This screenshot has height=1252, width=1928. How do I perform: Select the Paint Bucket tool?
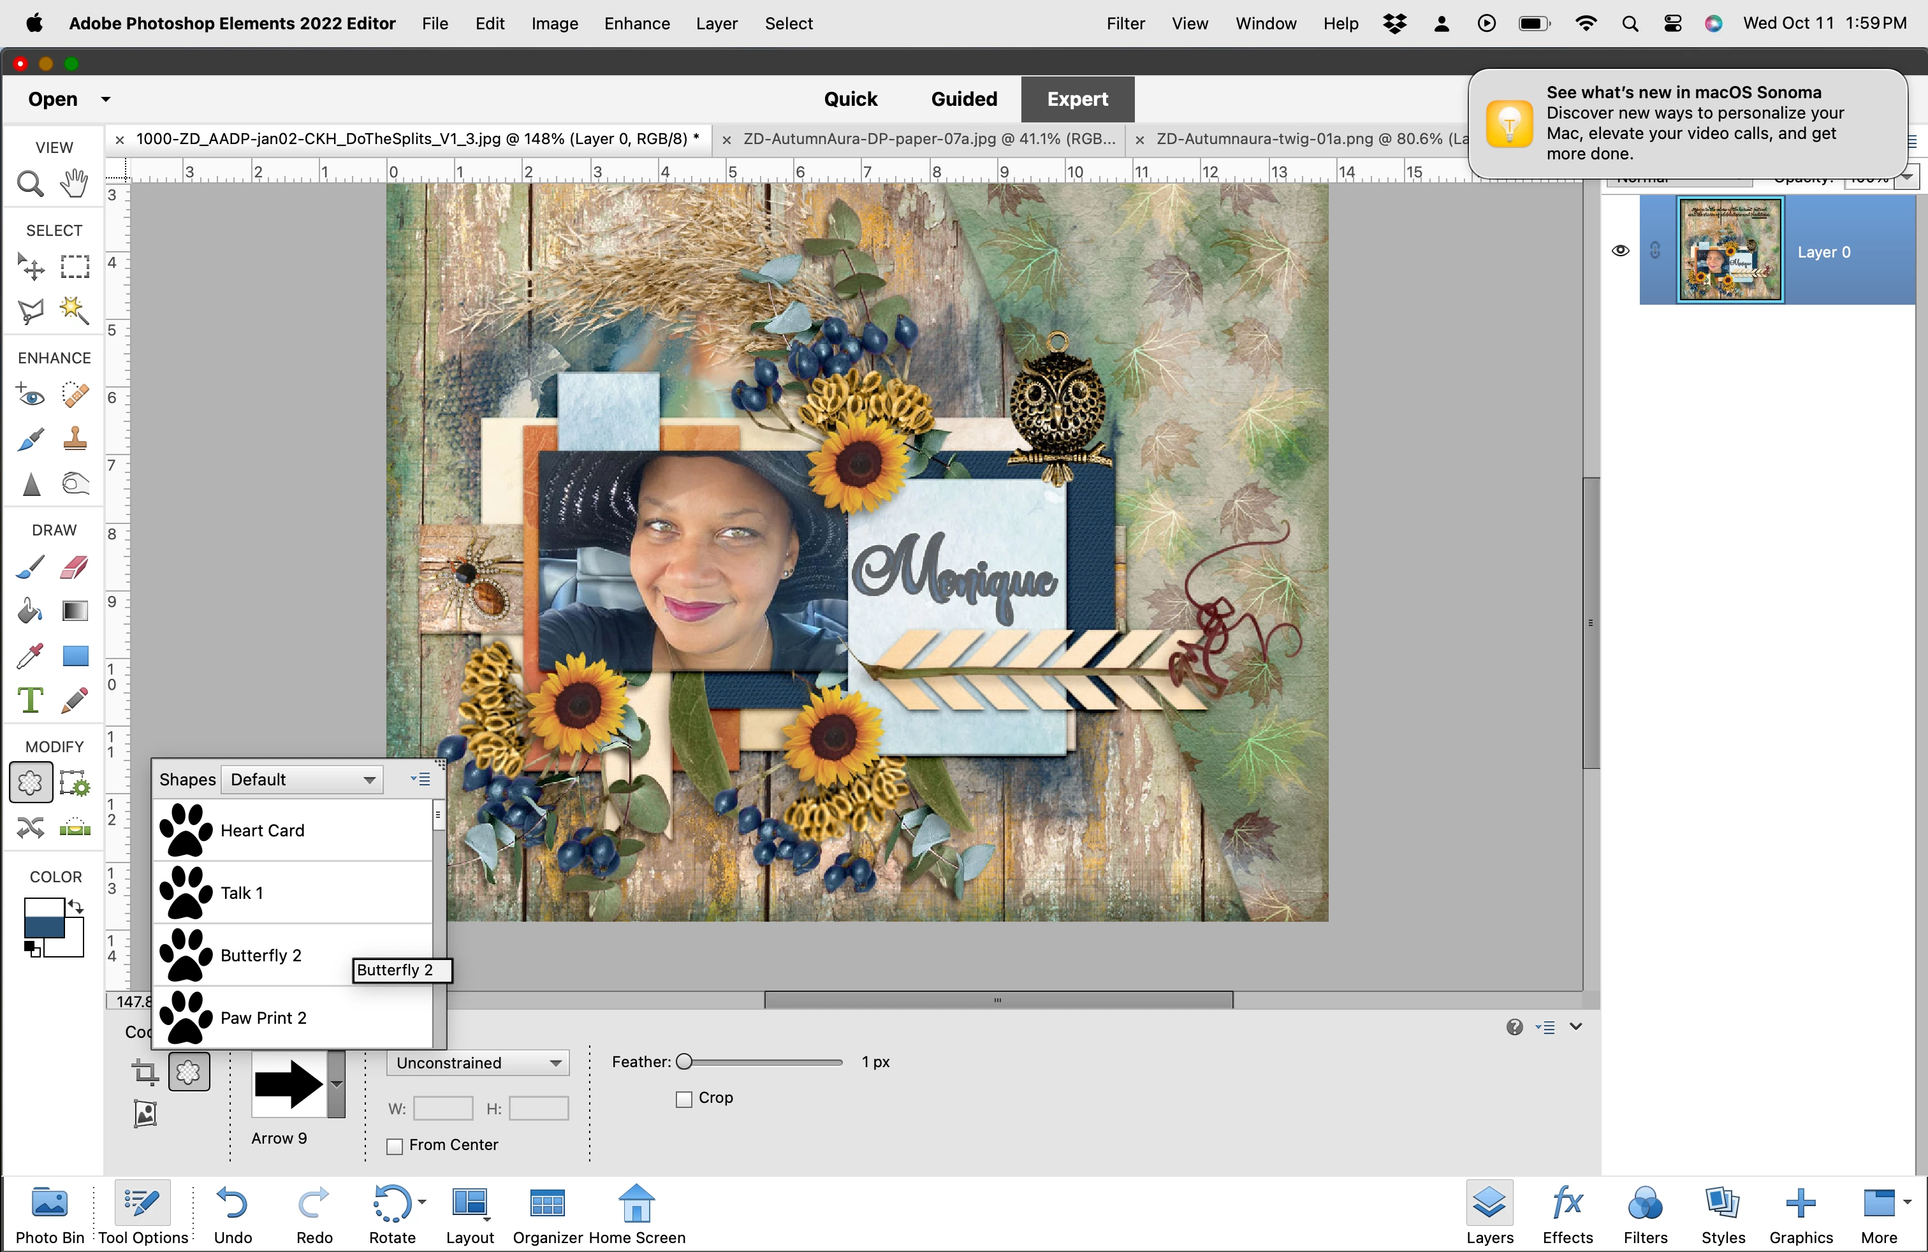[30, 611]
